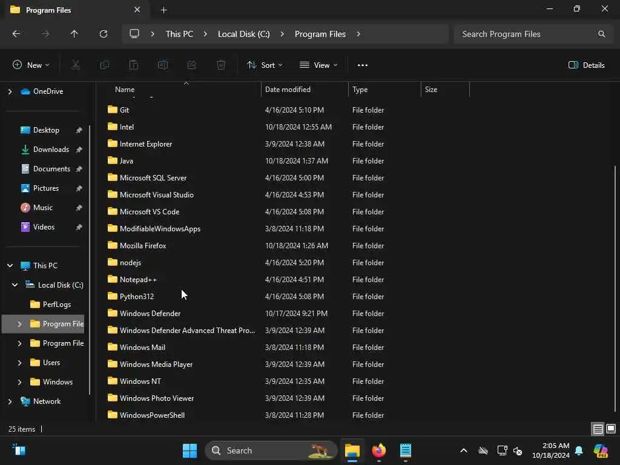The width and height of the screenshot is (620, 465).
Task: Select the Mozilla Firefox folder
Action: tap(143, 246)
